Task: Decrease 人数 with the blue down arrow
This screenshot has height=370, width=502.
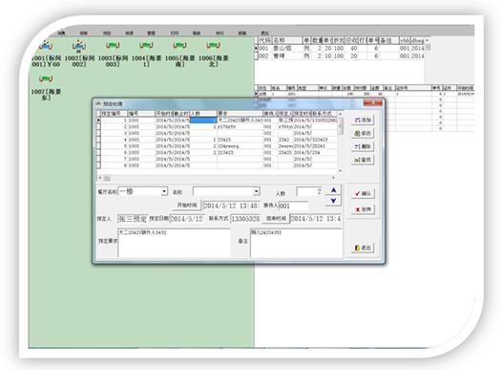Action: (x=333, y=201)
